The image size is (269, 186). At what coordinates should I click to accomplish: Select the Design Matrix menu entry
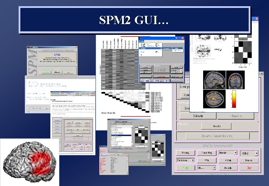tap(150, 44)
